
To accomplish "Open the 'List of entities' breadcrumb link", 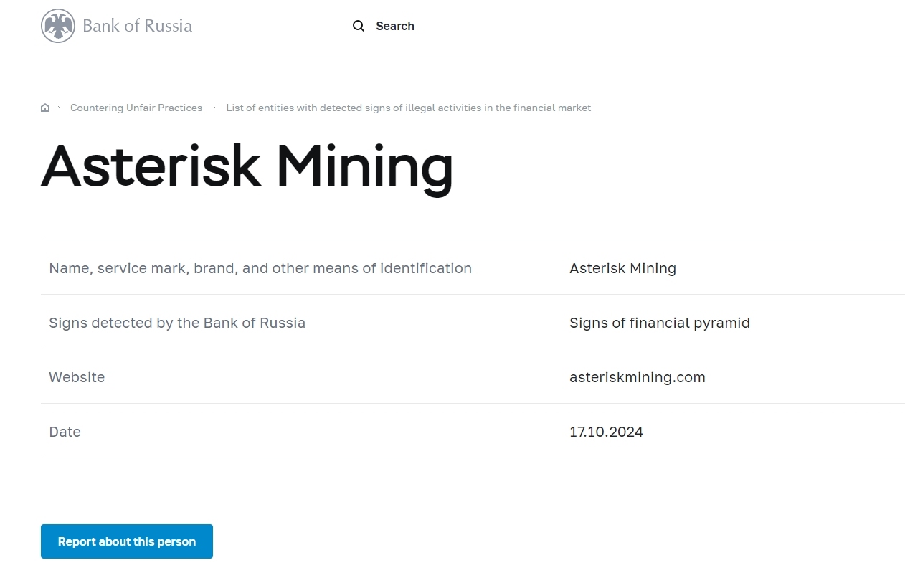I will [x=408, y=108].
